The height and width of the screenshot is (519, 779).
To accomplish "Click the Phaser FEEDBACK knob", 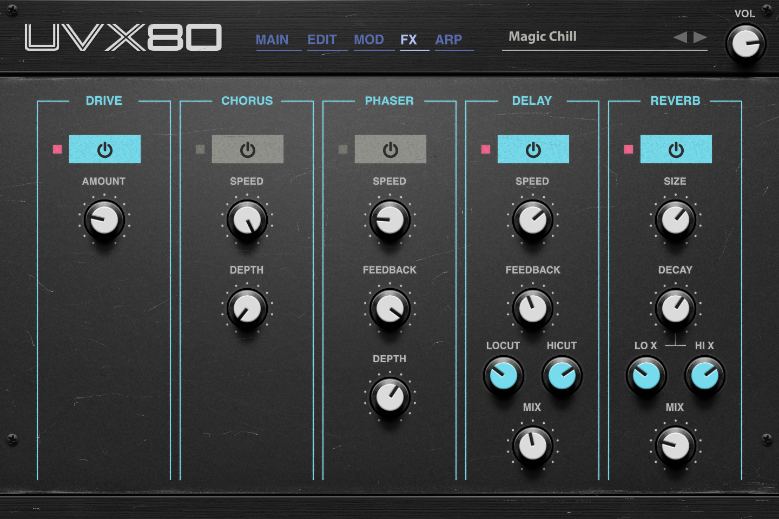I will coord(390,309).
